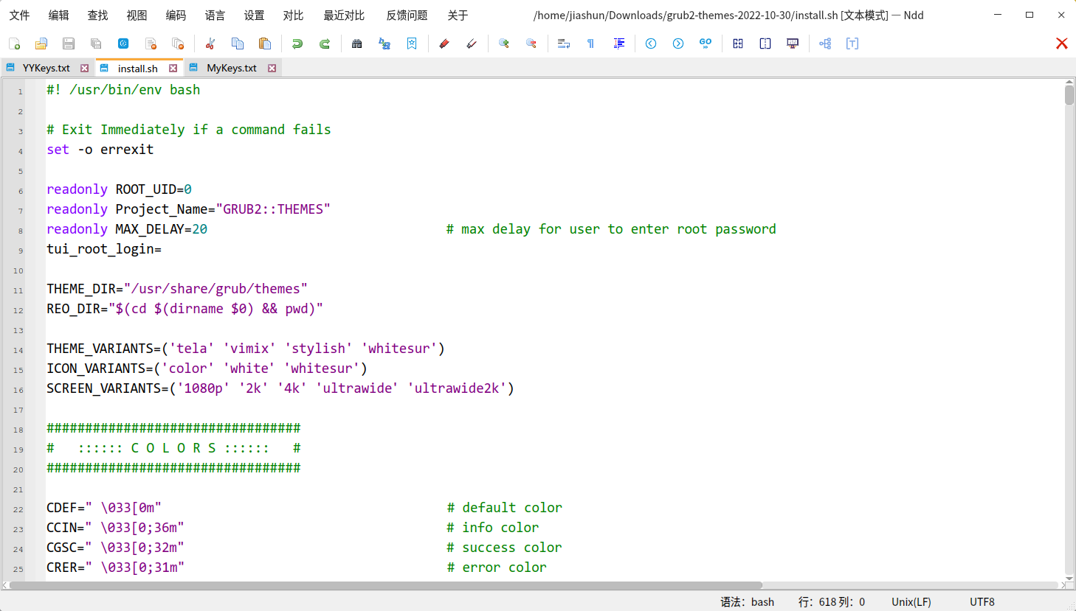This screenshot has width=1076, height=611.
Task: Open the 语言 (Language) menu
Action: pyautogui.click(x=215, y=15)
